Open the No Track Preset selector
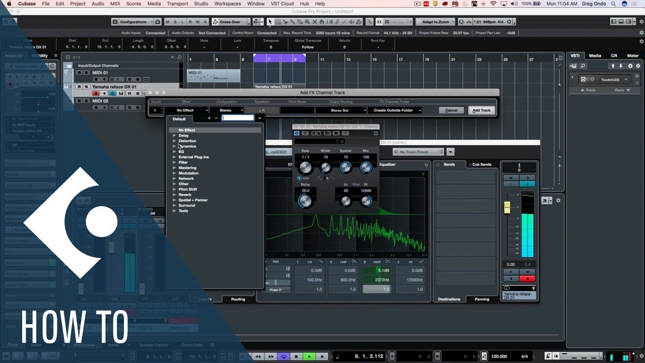 pyautogui.click(x=419, y=152)
